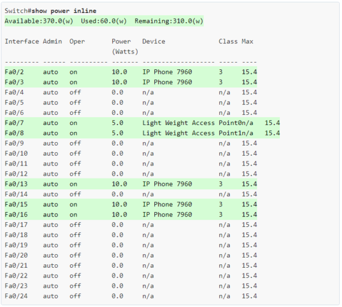Viewport: 342px width, 307px height.
Task: Click the Class column header
Action: point(228,42)
